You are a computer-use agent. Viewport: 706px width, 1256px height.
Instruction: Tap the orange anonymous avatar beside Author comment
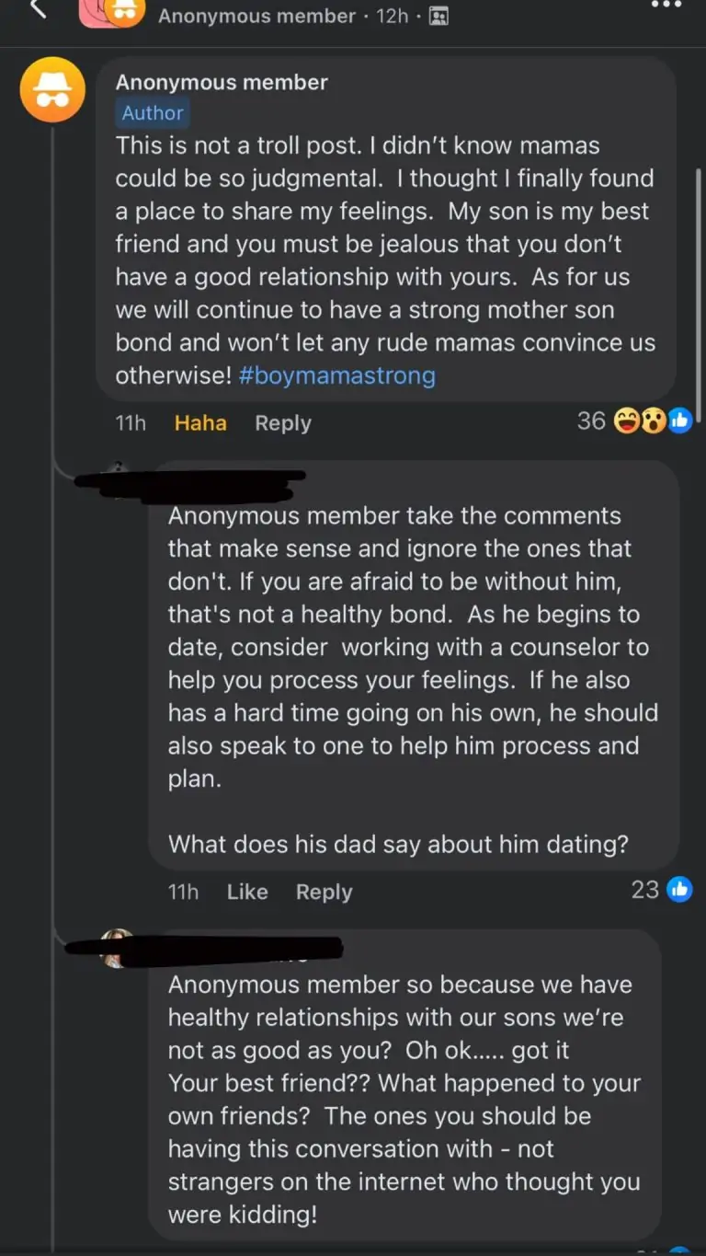53,89
